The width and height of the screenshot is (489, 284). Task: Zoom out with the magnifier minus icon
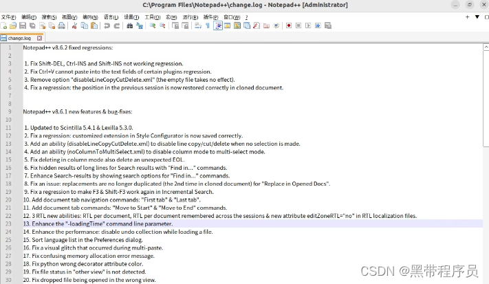coord(162,26)
